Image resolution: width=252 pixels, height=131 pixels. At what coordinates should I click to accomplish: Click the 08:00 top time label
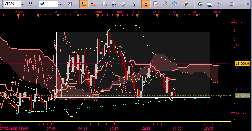[x=58, y=12]
